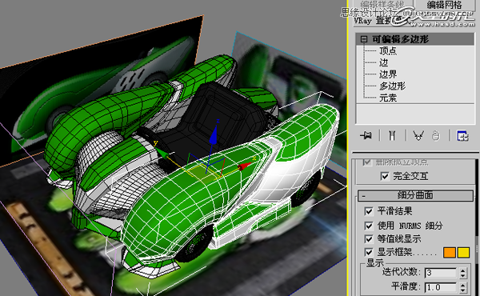The height and width of the screenshot is (296, 480).
Task: Click Remove Modifier trash icon
Action: 436,135
